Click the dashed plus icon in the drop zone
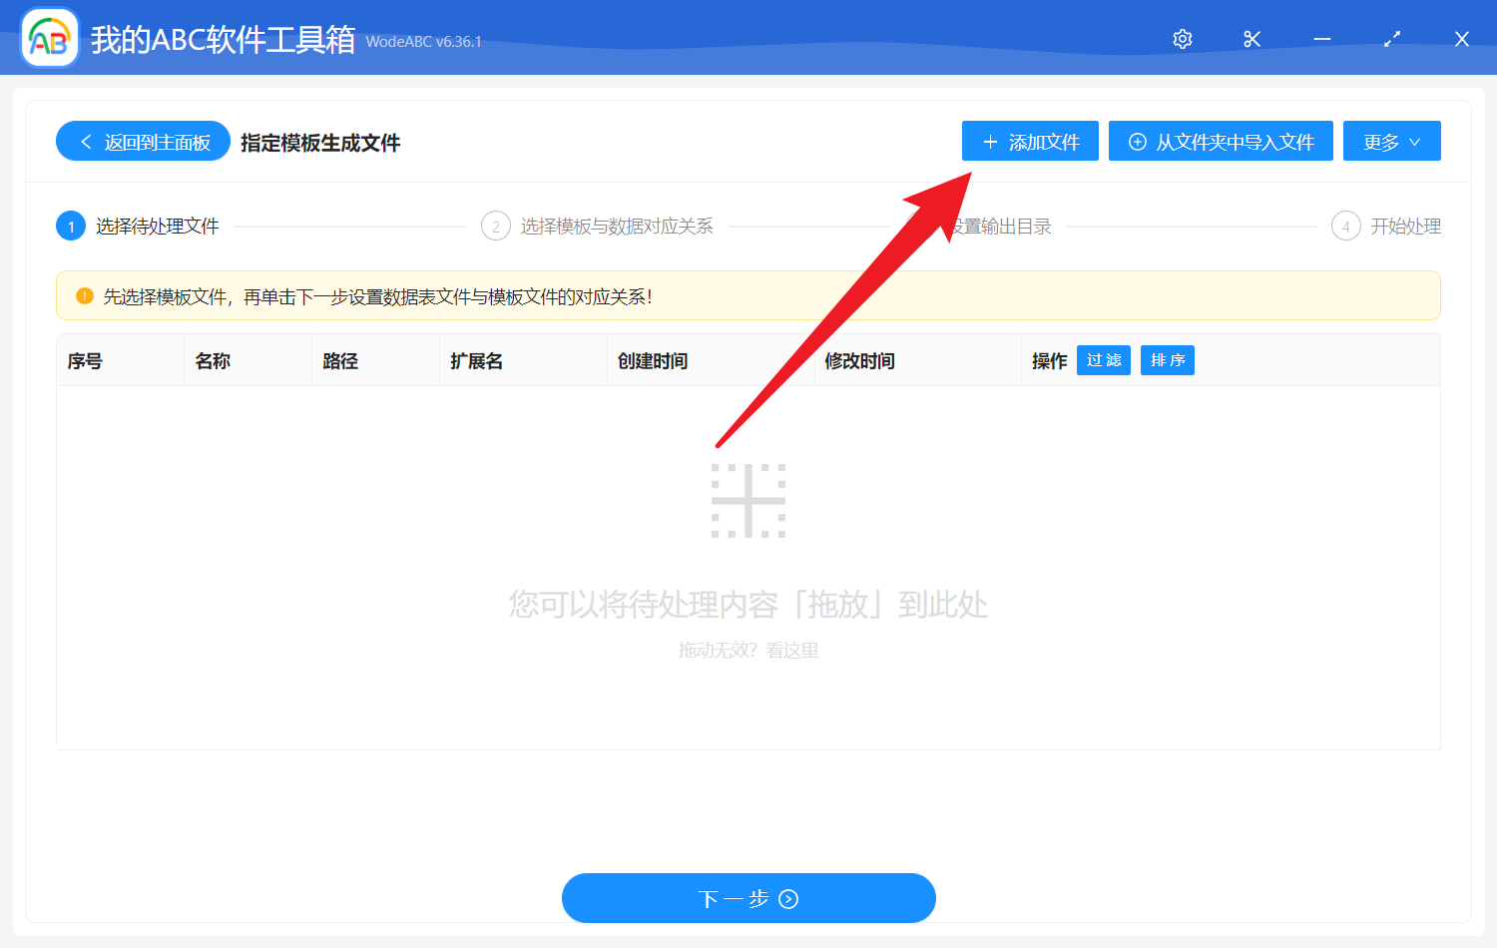Screen dimensions: 1497x948 (x=749, y=501)
